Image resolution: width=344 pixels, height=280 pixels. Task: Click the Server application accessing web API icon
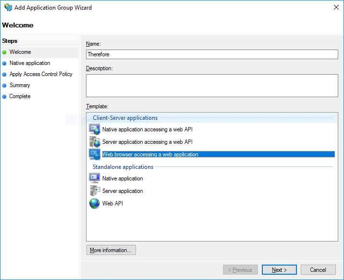click(95, 142)
